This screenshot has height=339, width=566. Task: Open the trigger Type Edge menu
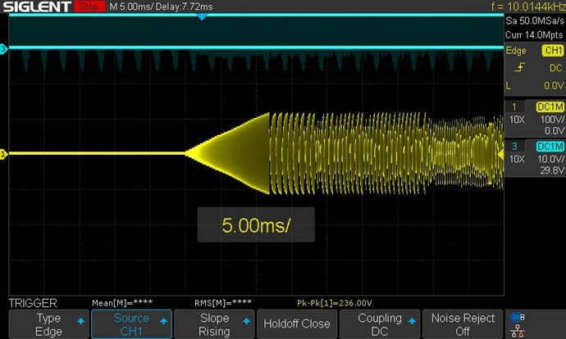48,324
